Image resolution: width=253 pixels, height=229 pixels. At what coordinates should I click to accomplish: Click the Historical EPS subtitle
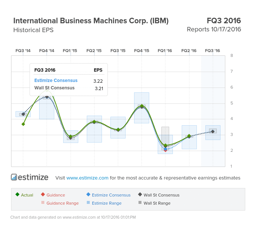[33, 30]
